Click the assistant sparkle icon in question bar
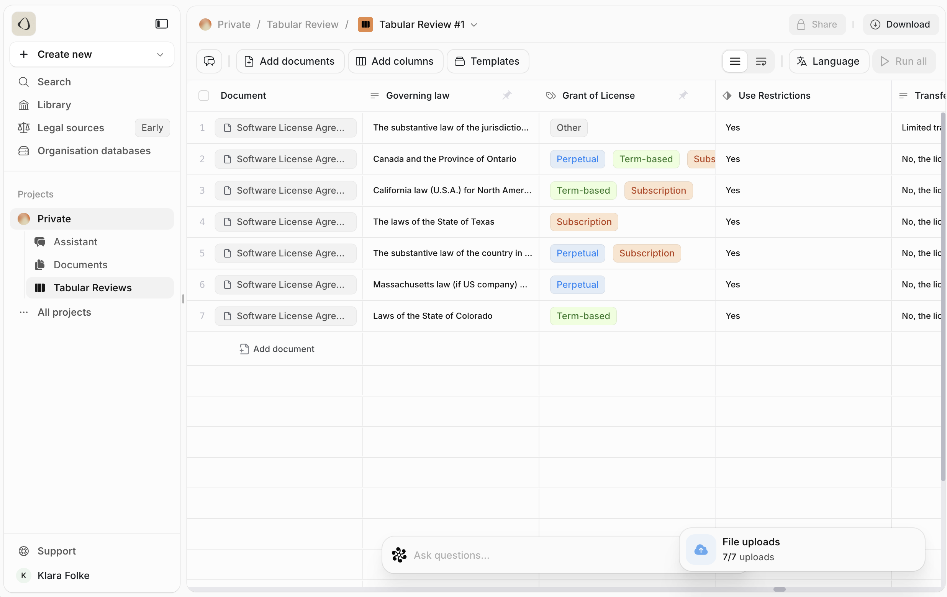 399,555
